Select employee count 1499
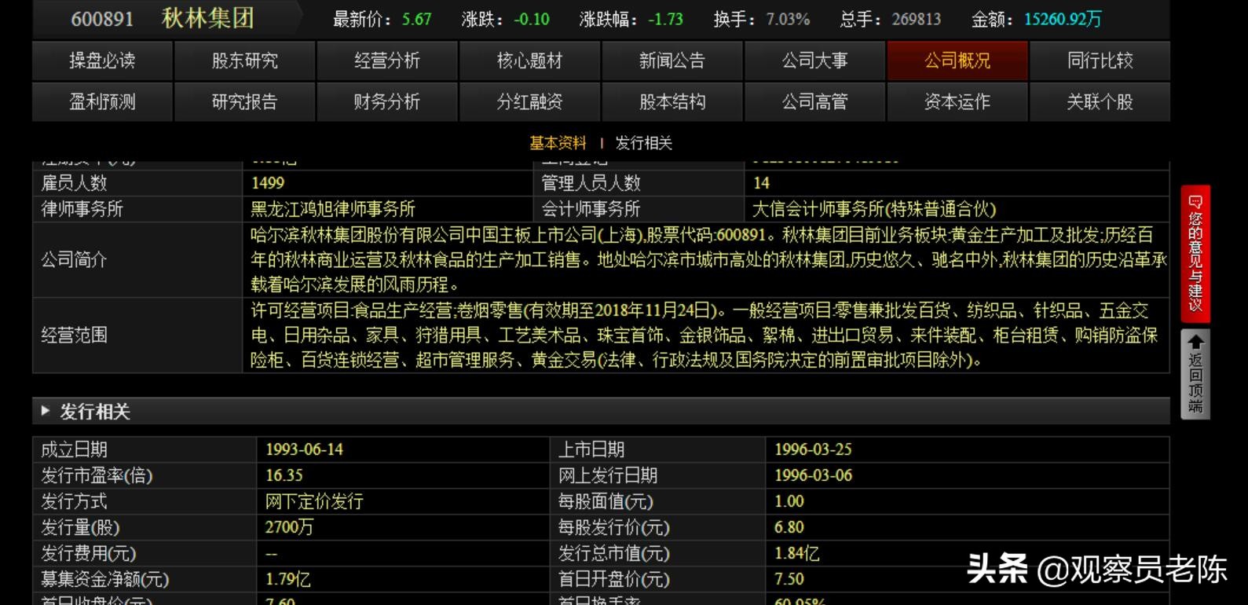1248x605 pixels. click(268, 183)
